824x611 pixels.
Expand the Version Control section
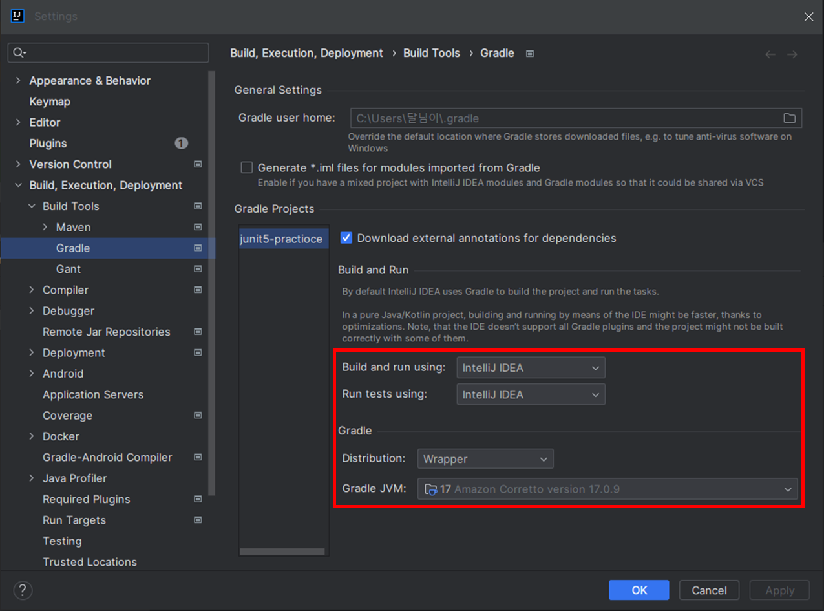click(x=18, y=164)
